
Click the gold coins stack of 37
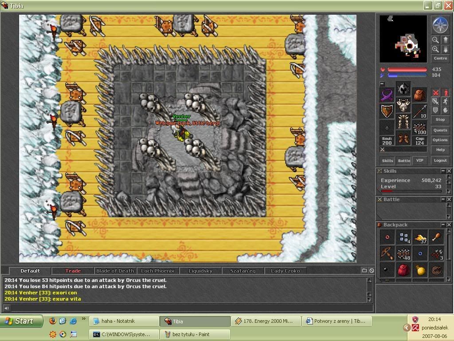pyautogui.click(x=420, y=237)
